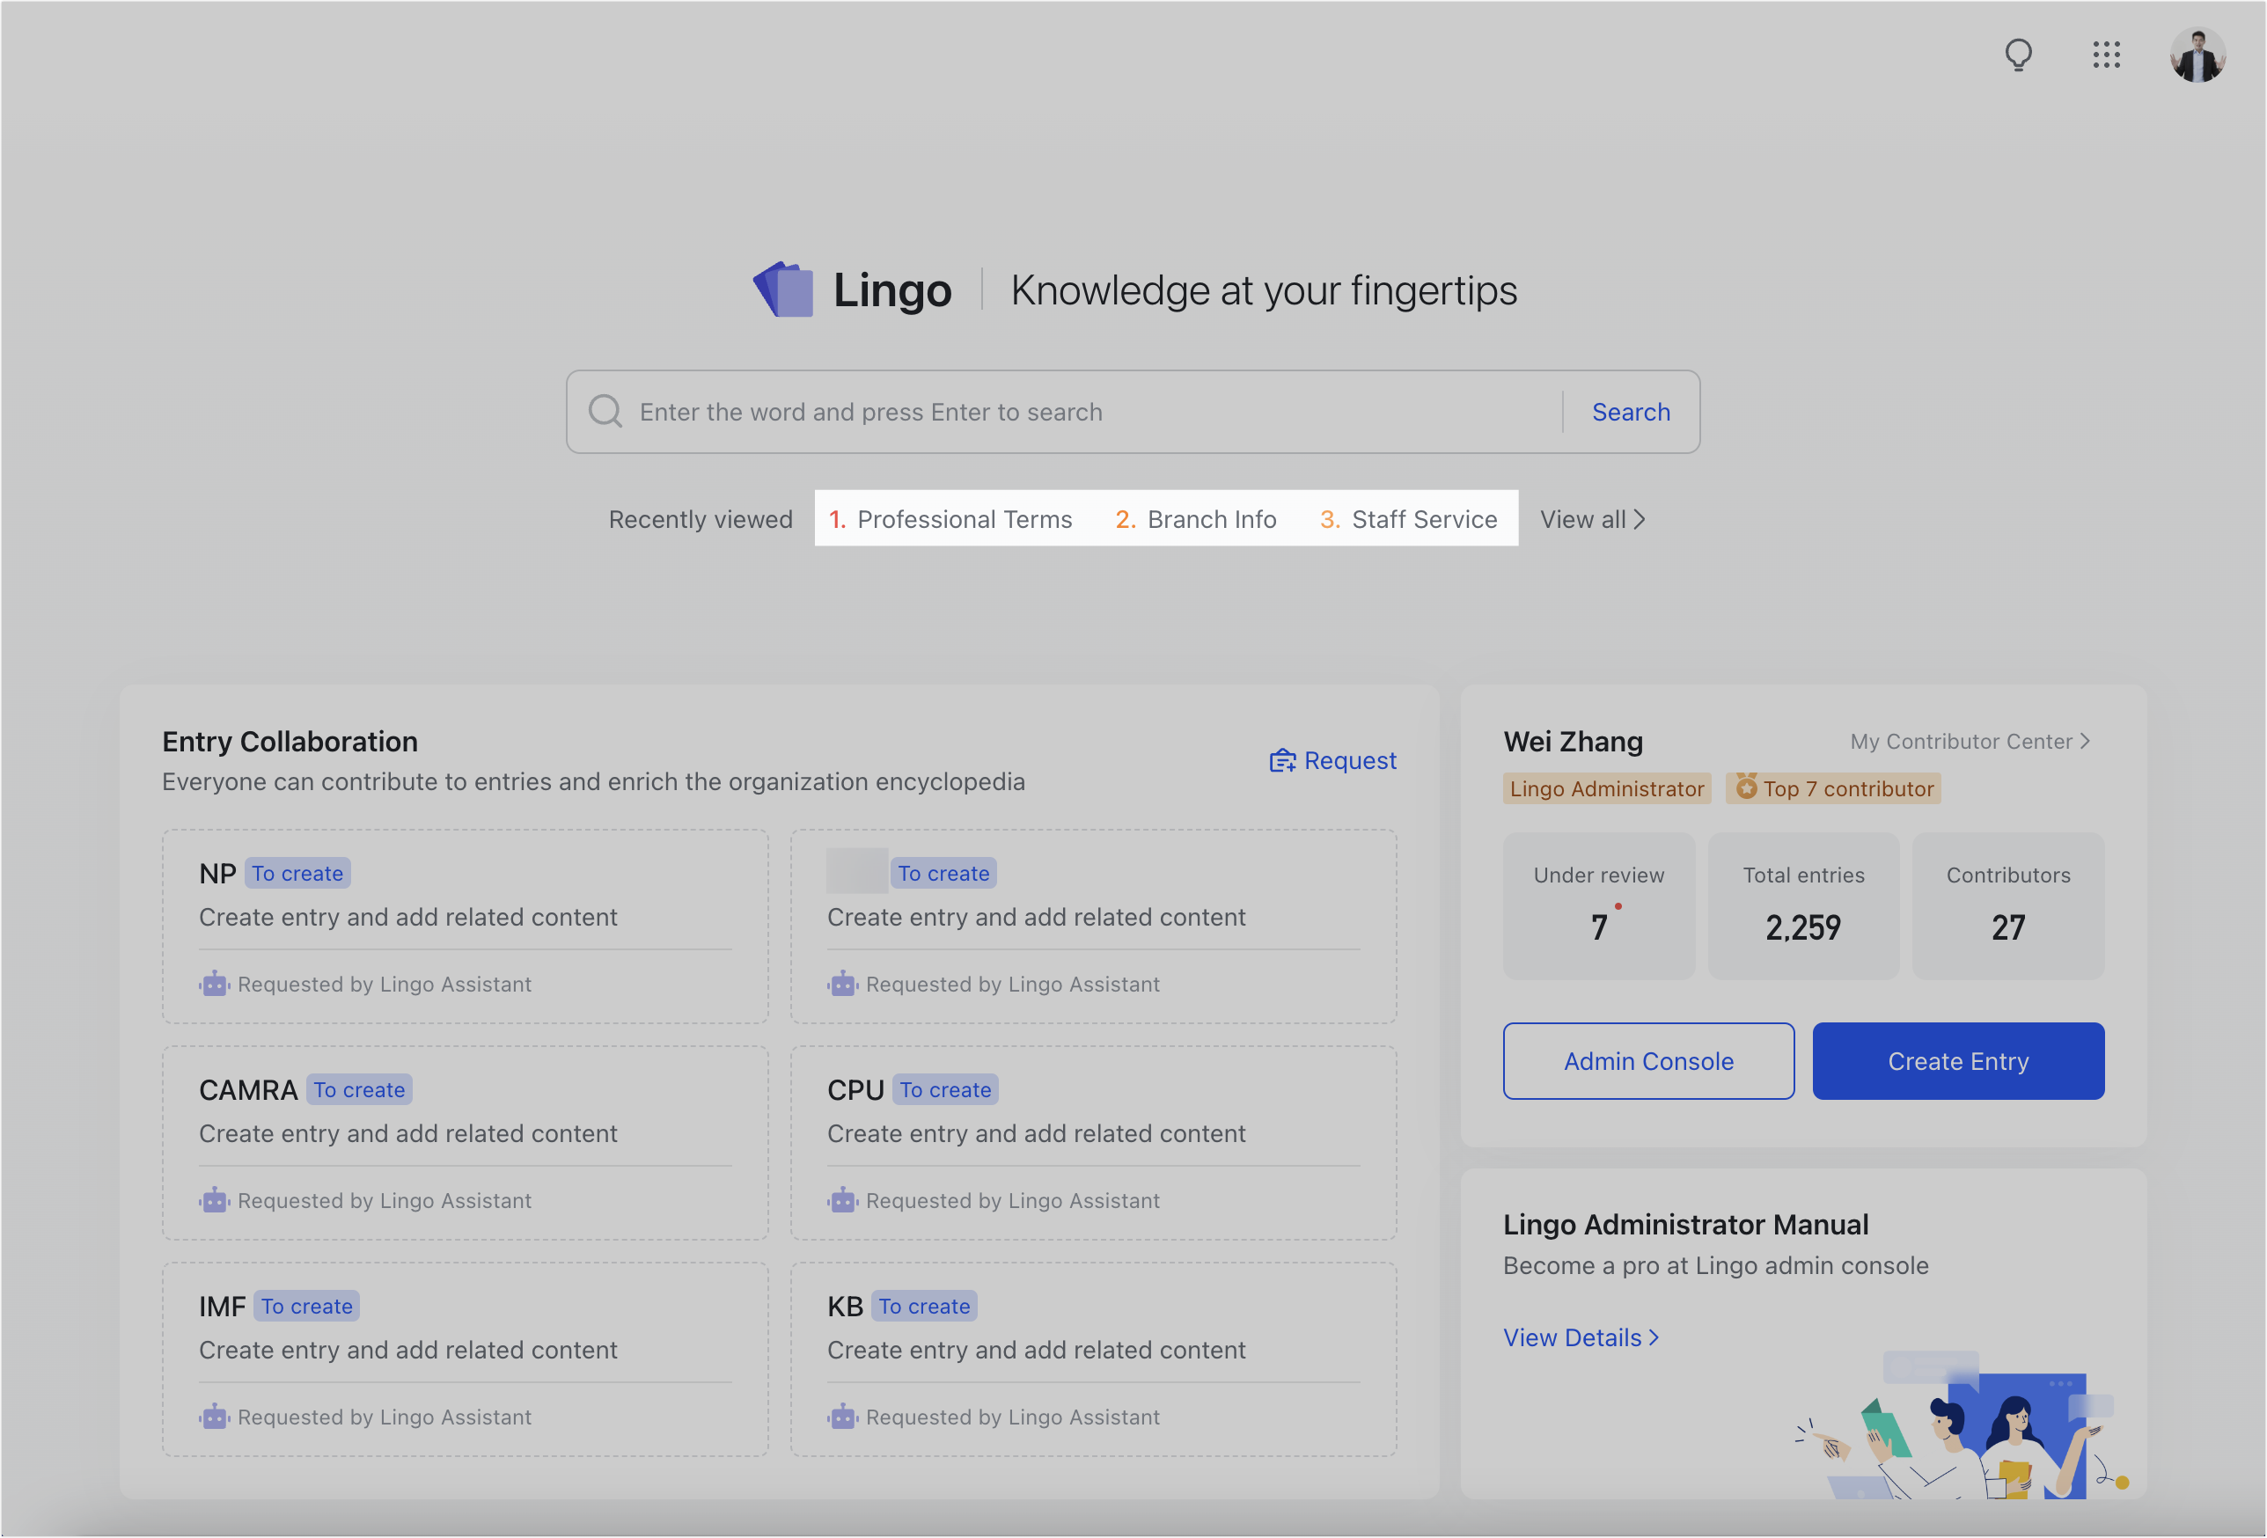Open the Staff Service entry
The width and height of the screenshot is (2267, 1538).
pos(1424,519)
